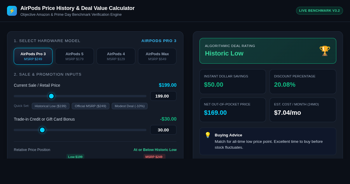This screenshot has width=350, height=184.
Task: Click the Low $199 price marker
Action: [75, 157]
